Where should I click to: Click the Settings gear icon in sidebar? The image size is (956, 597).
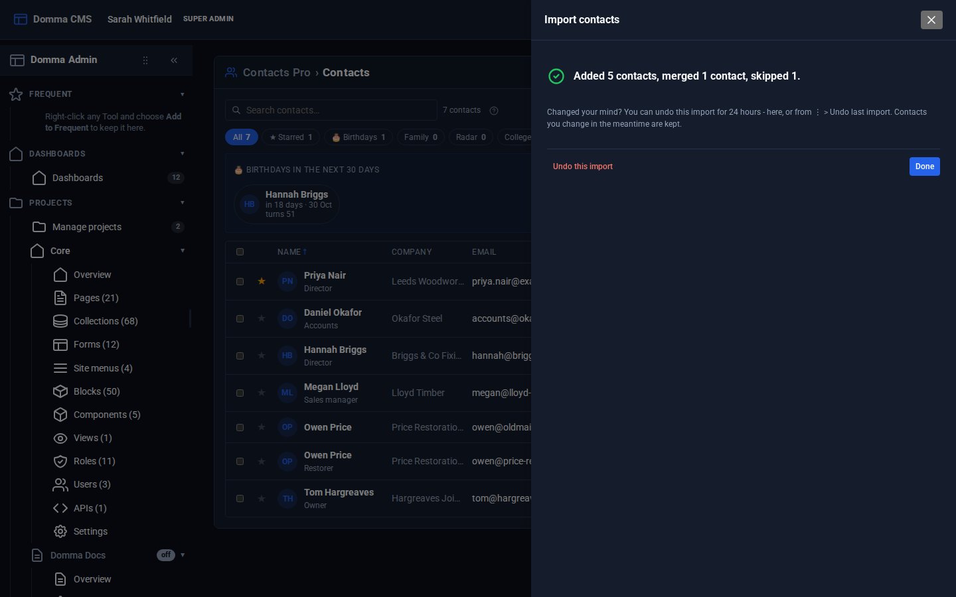pyautogui.click(x=60, y=531)
